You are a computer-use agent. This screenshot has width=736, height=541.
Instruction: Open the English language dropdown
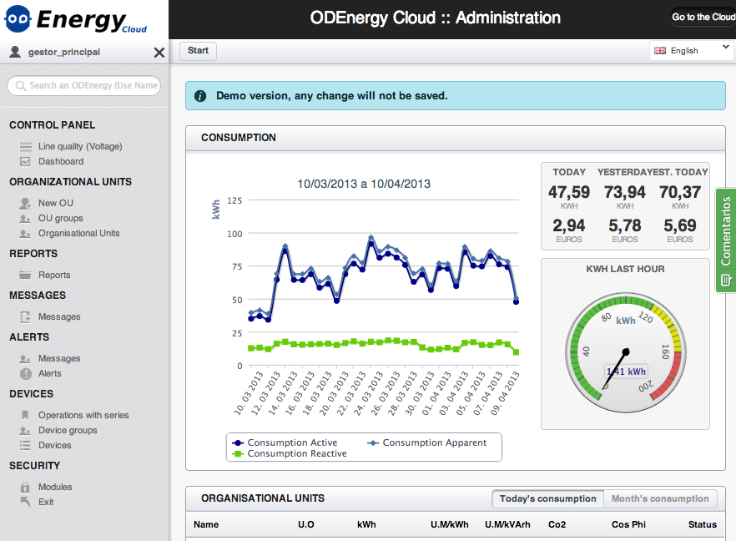691,51
